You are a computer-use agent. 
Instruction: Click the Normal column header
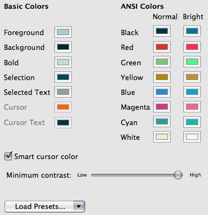point(165,16)
